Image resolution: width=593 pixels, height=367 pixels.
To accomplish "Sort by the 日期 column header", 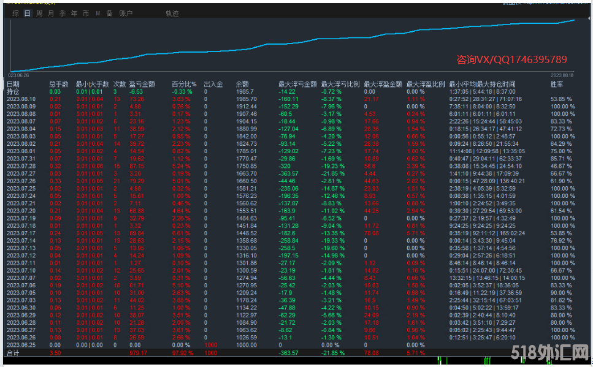I will [13, 84].
